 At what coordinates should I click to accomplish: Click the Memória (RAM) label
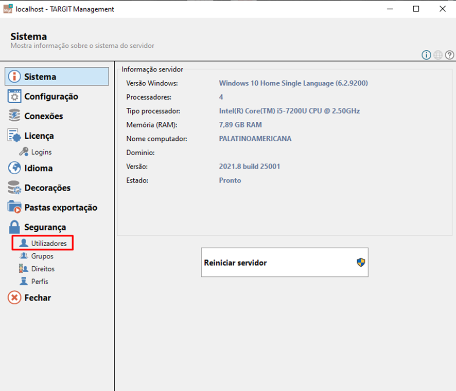point(152,125)
